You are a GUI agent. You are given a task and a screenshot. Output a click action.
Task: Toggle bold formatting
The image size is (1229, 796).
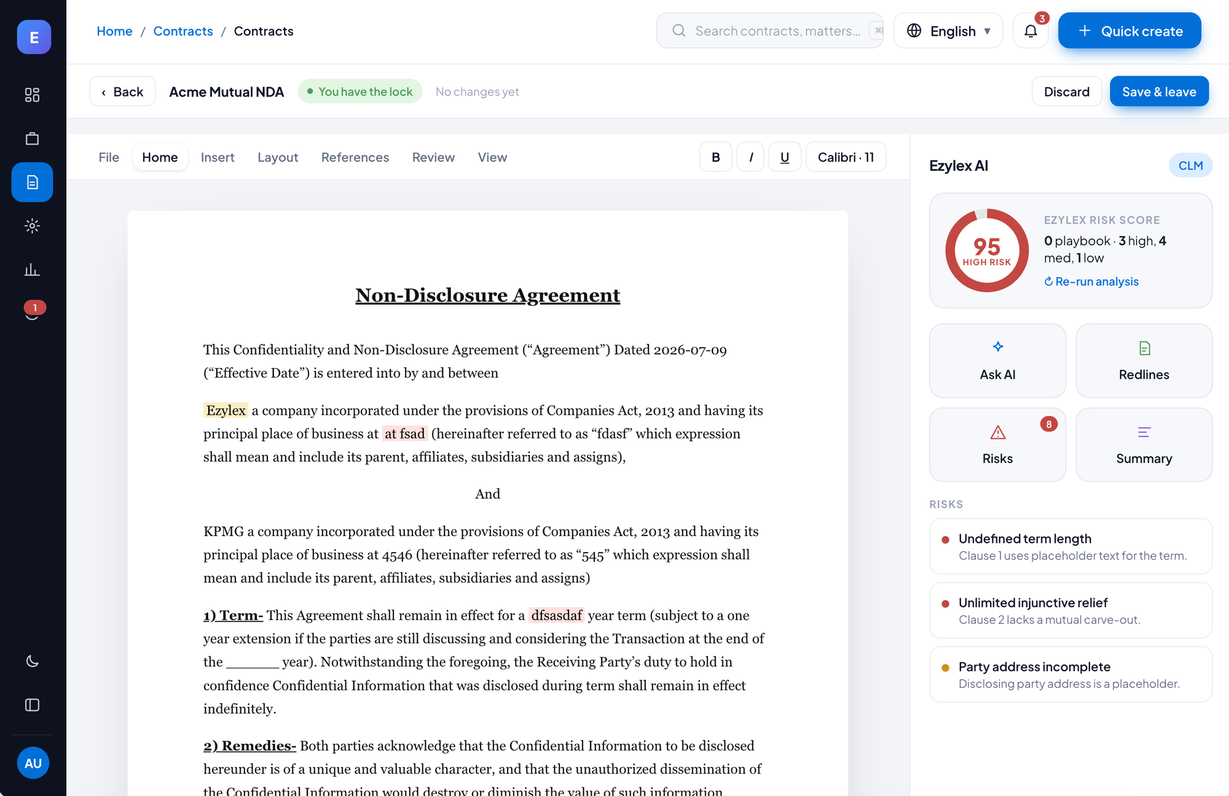[x=715, y=157]
